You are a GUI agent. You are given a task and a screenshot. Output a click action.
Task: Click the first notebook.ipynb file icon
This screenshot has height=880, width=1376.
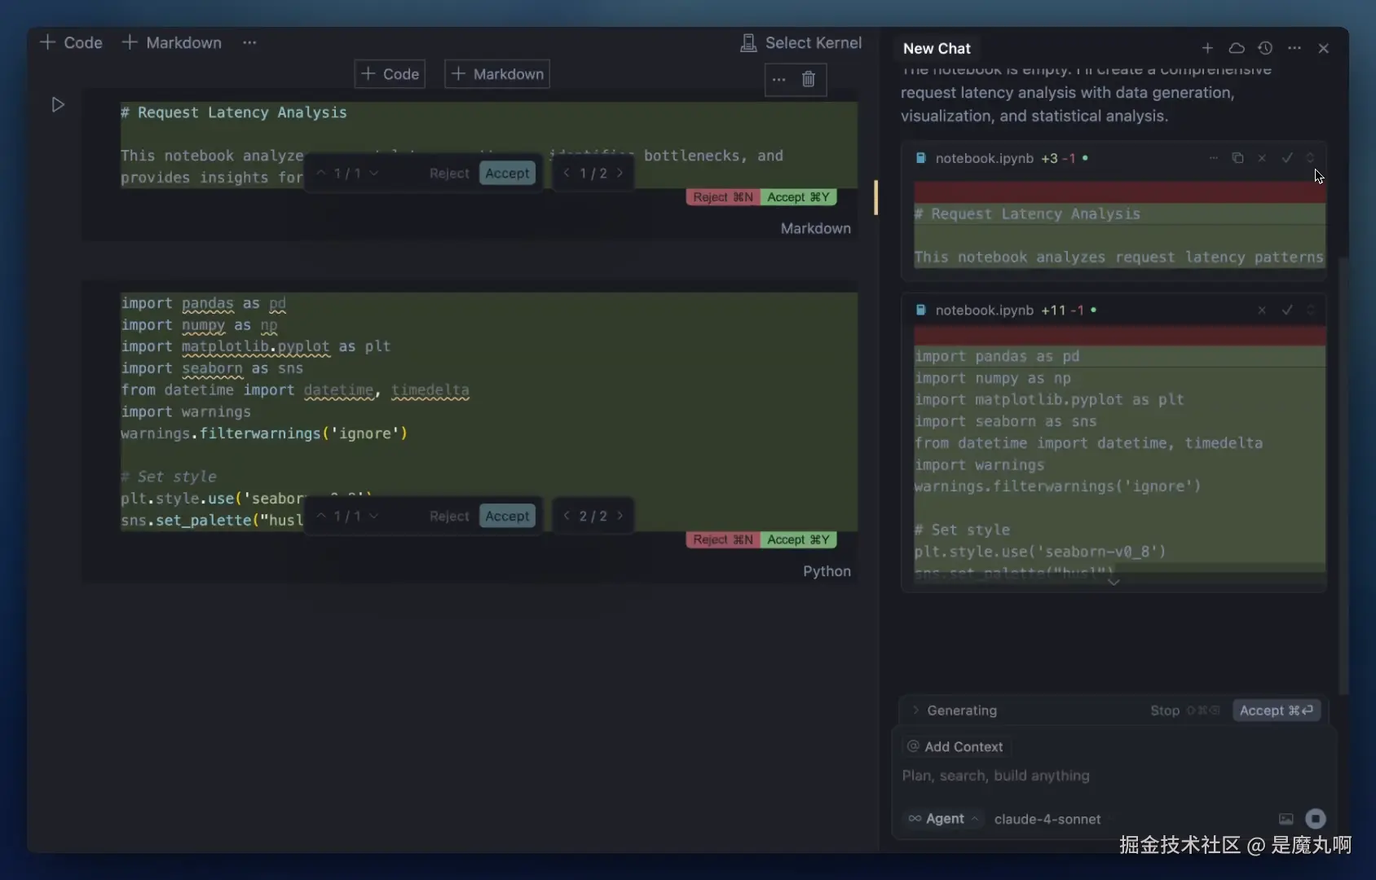[920, 158]
